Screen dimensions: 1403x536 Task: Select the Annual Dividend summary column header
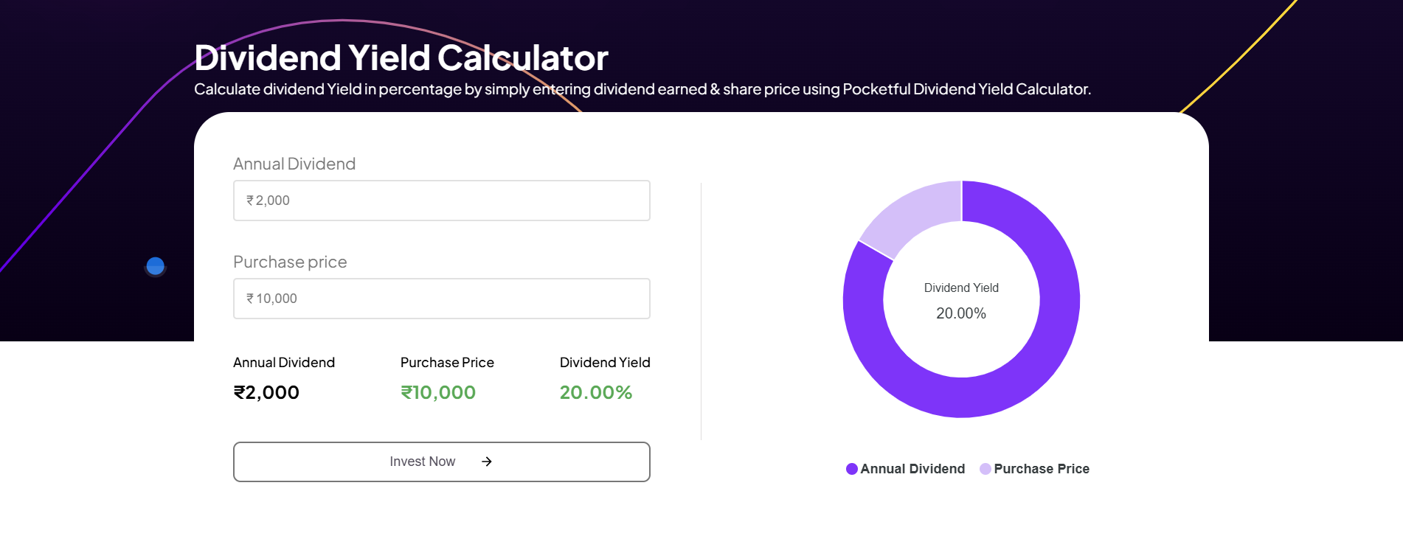[283, 362]
